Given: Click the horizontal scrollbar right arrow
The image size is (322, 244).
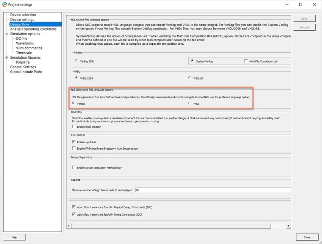Looking at the screenshot, I should coord(288,226).
